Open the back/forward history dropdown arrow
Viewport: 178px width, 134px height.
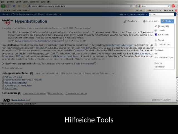(x=10, y=6)
